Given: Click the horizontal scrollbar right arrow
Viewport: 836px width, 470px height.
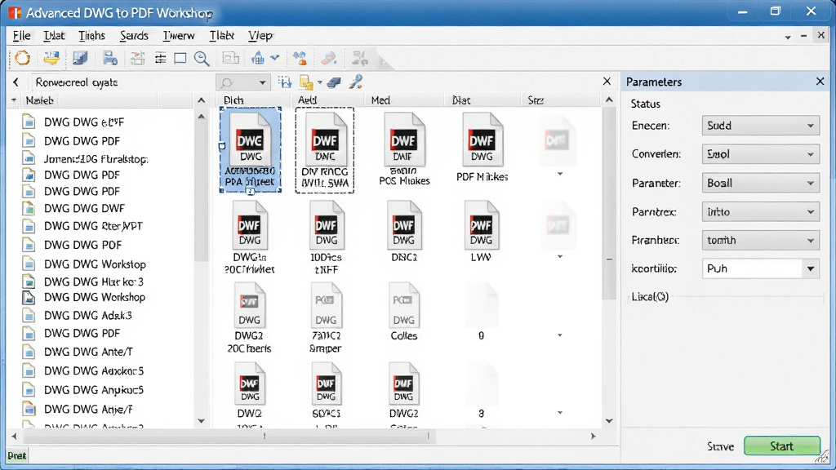Looking at the screenshot, I should [593, 436].
